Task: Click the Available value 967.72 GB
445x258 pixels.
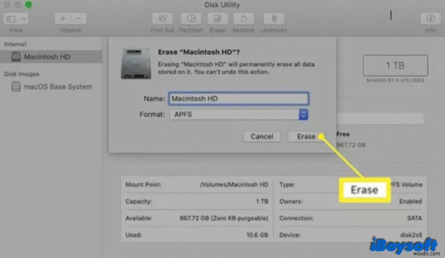Action: [224, 219]
